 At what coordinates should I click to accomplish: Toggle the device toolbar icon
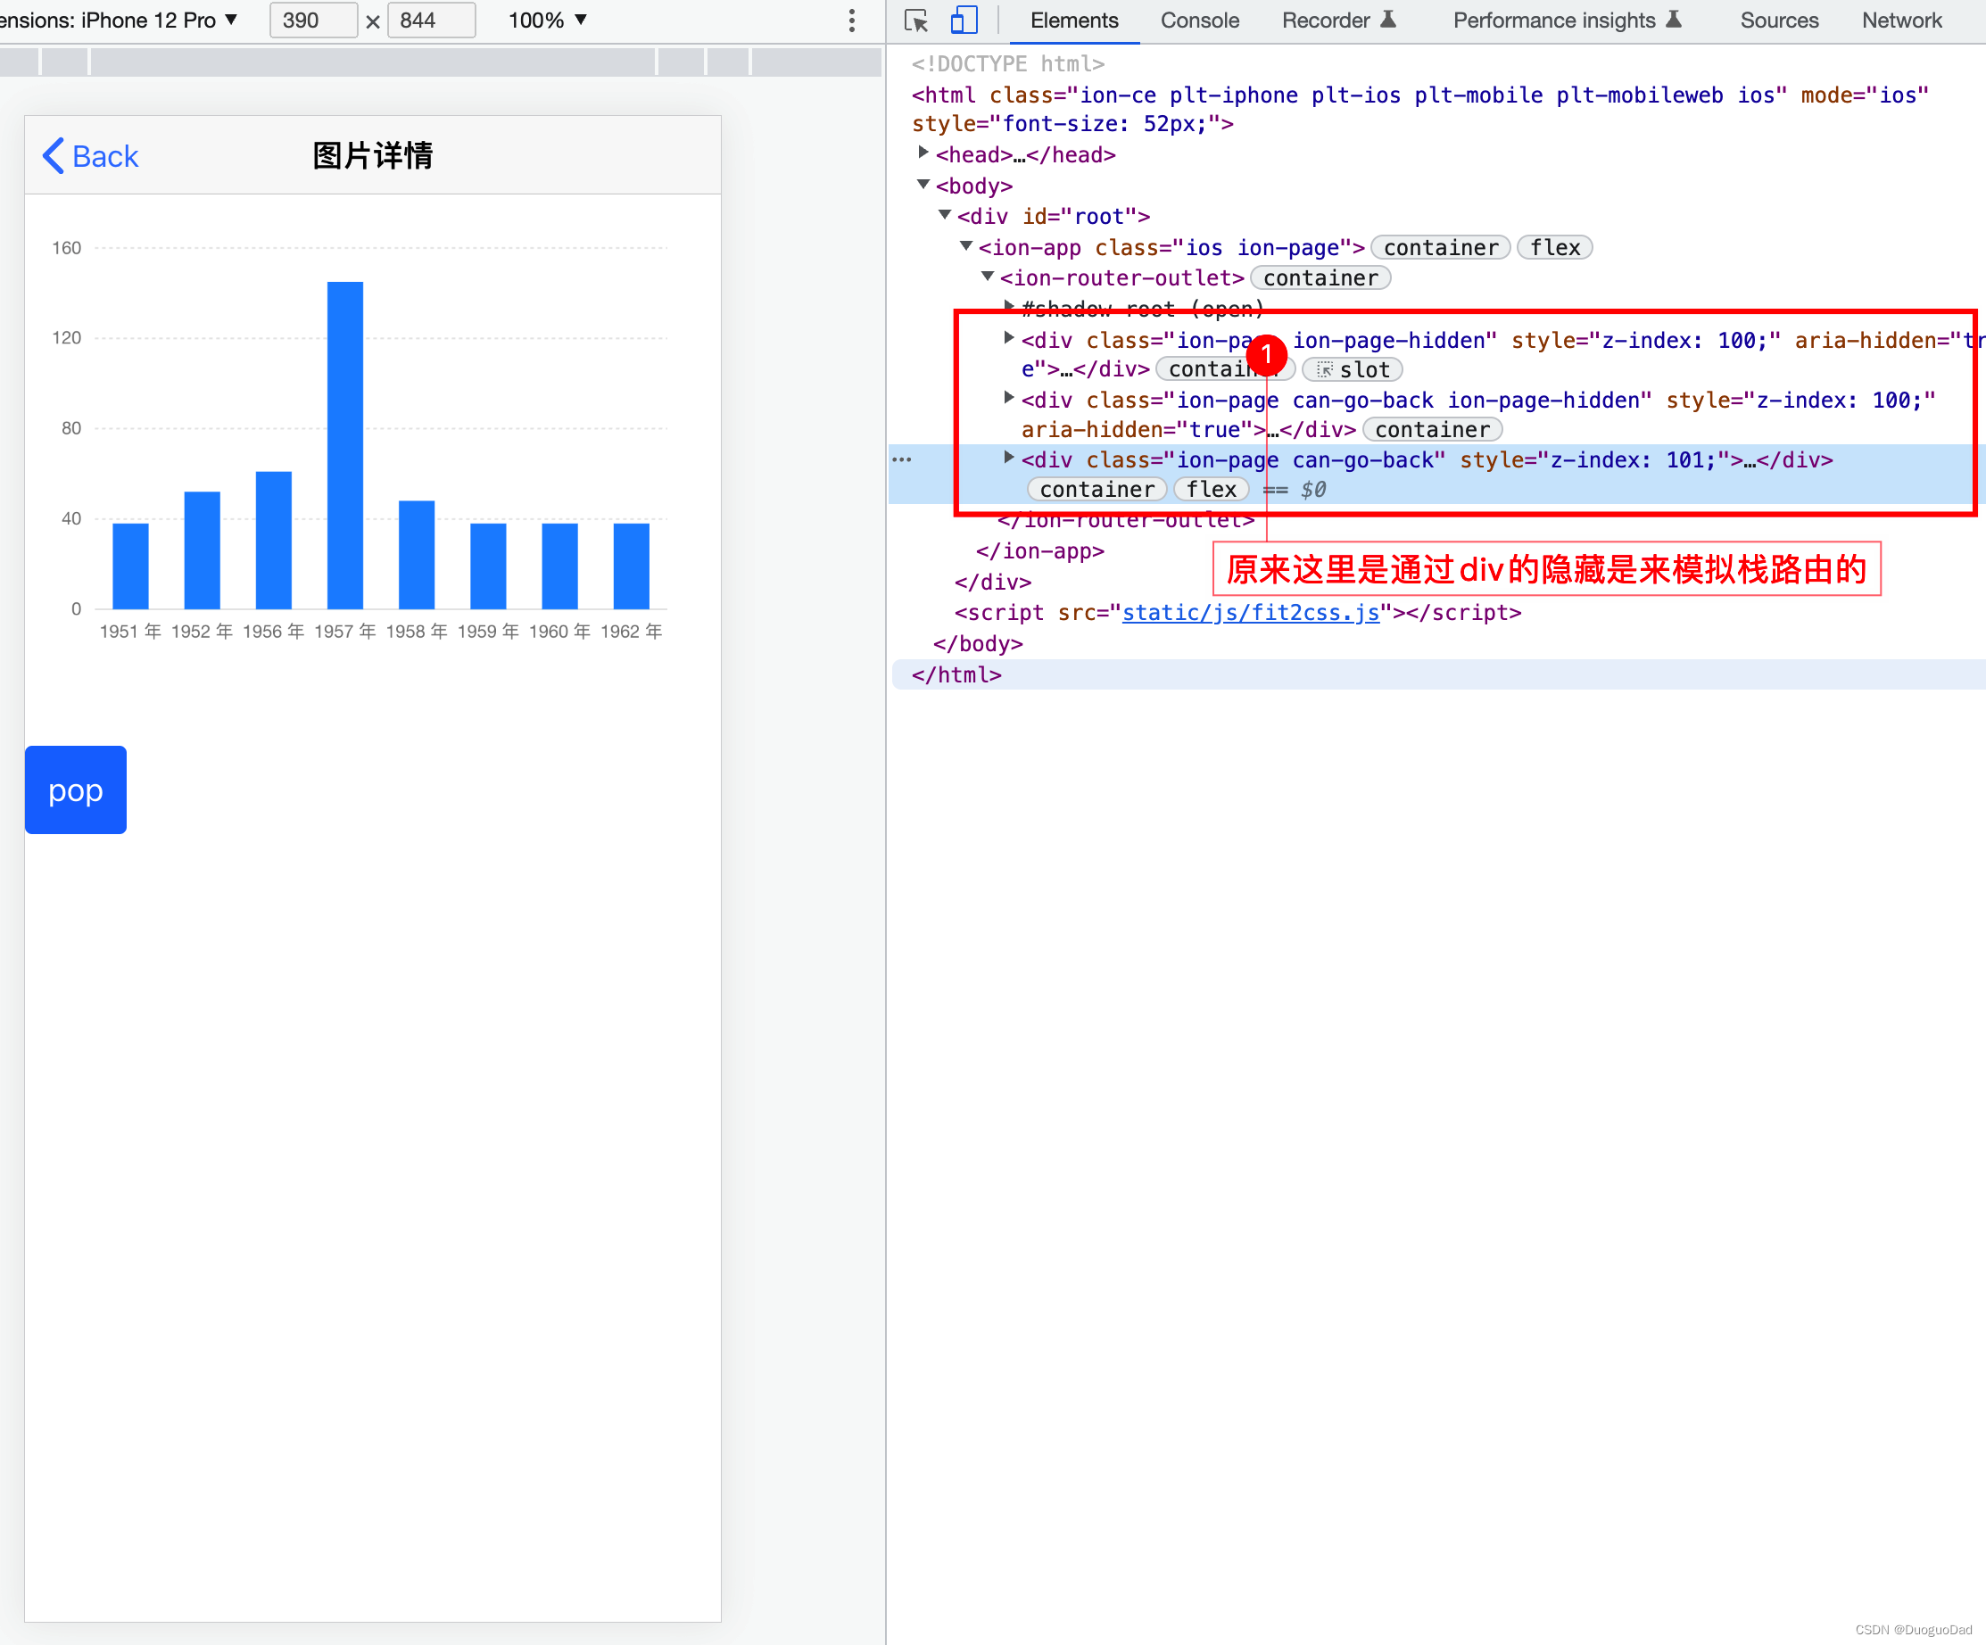[964, 20]
